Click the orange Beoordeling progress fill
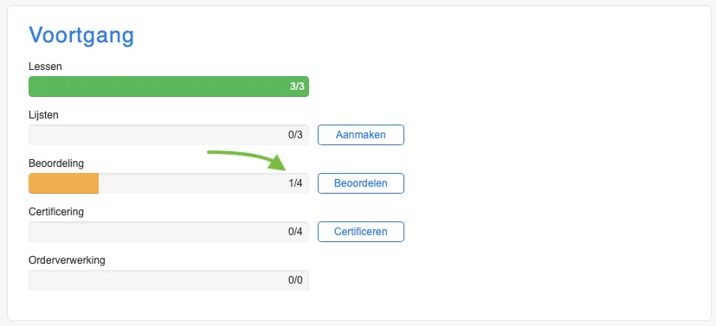Image resolution: width=716 pixels, height=326 pixels. click(x=63, y=183)
